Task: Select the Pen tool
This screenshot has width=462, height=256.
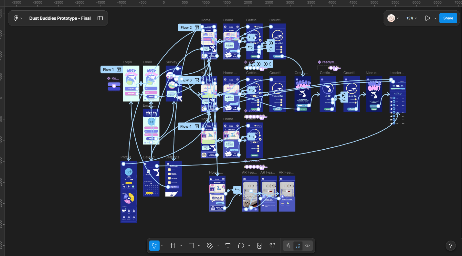Action: (x=210, y=246)
